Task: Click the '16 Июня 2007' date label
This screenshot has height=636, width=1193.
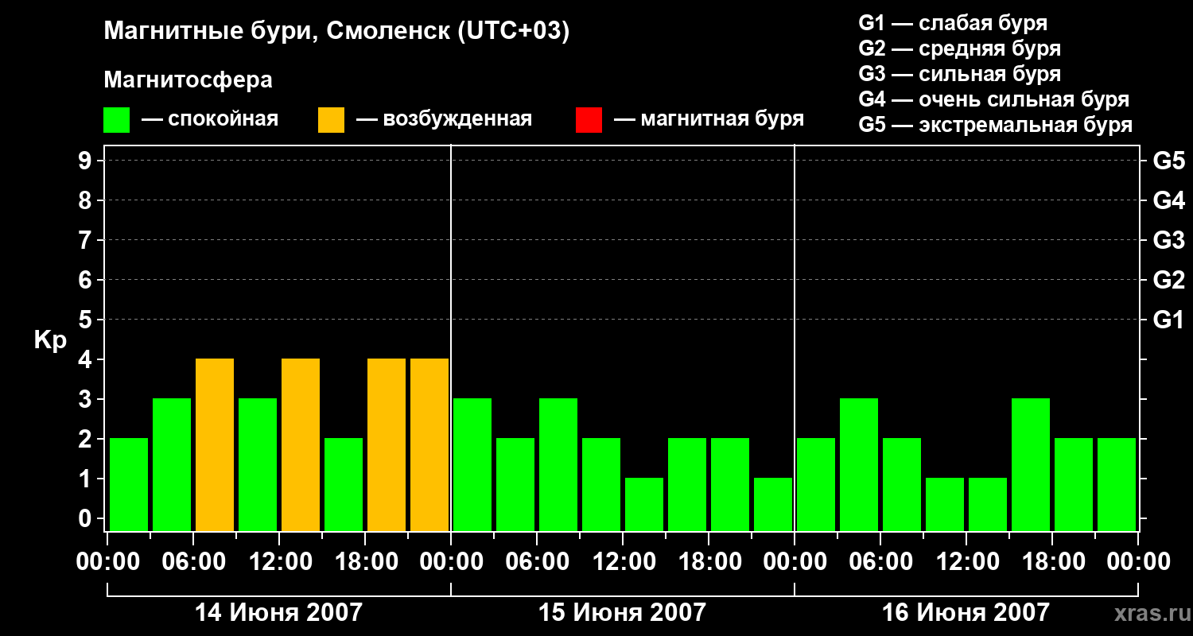Action: [x=966, y=613]
